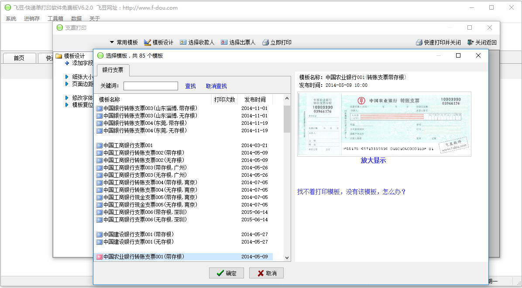Viewport: 522px width, 288px height.
Task: Click the icon of 中国工商银行转账支票002(无存根)
Action: (x=99, y=161)
